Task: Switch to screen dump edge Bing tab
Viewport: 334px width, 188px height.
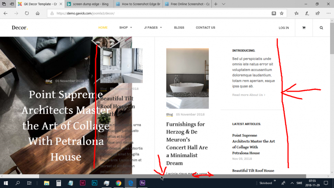Action: click(89, 4)
